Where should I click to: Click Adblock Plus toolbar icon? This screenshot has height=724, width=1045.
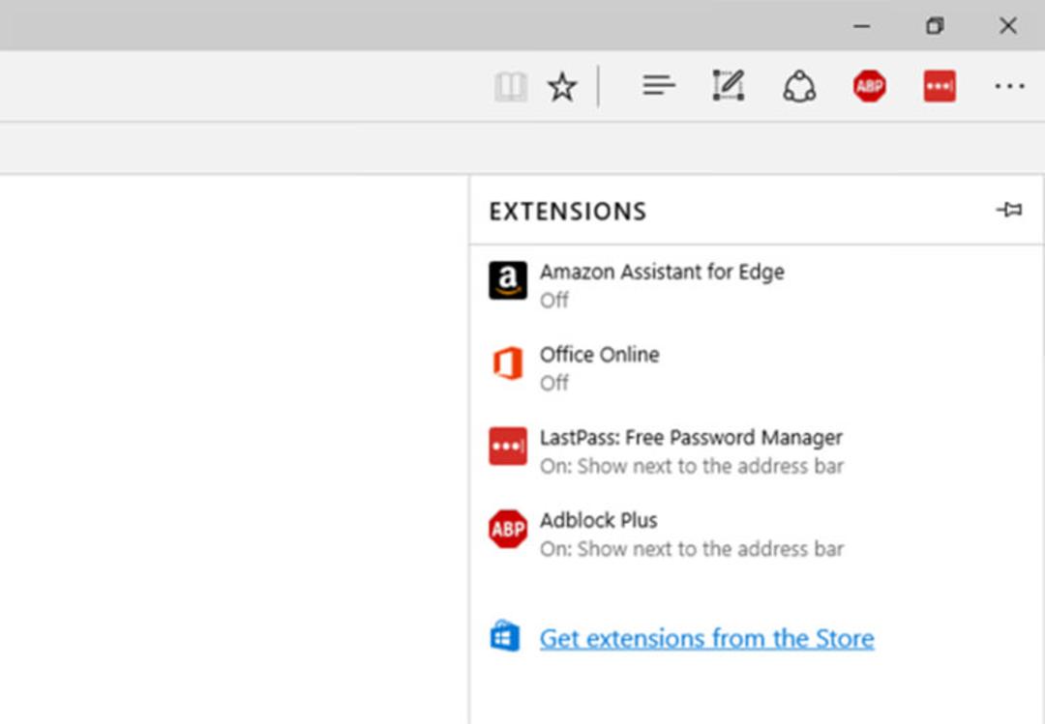click(870, 87)
